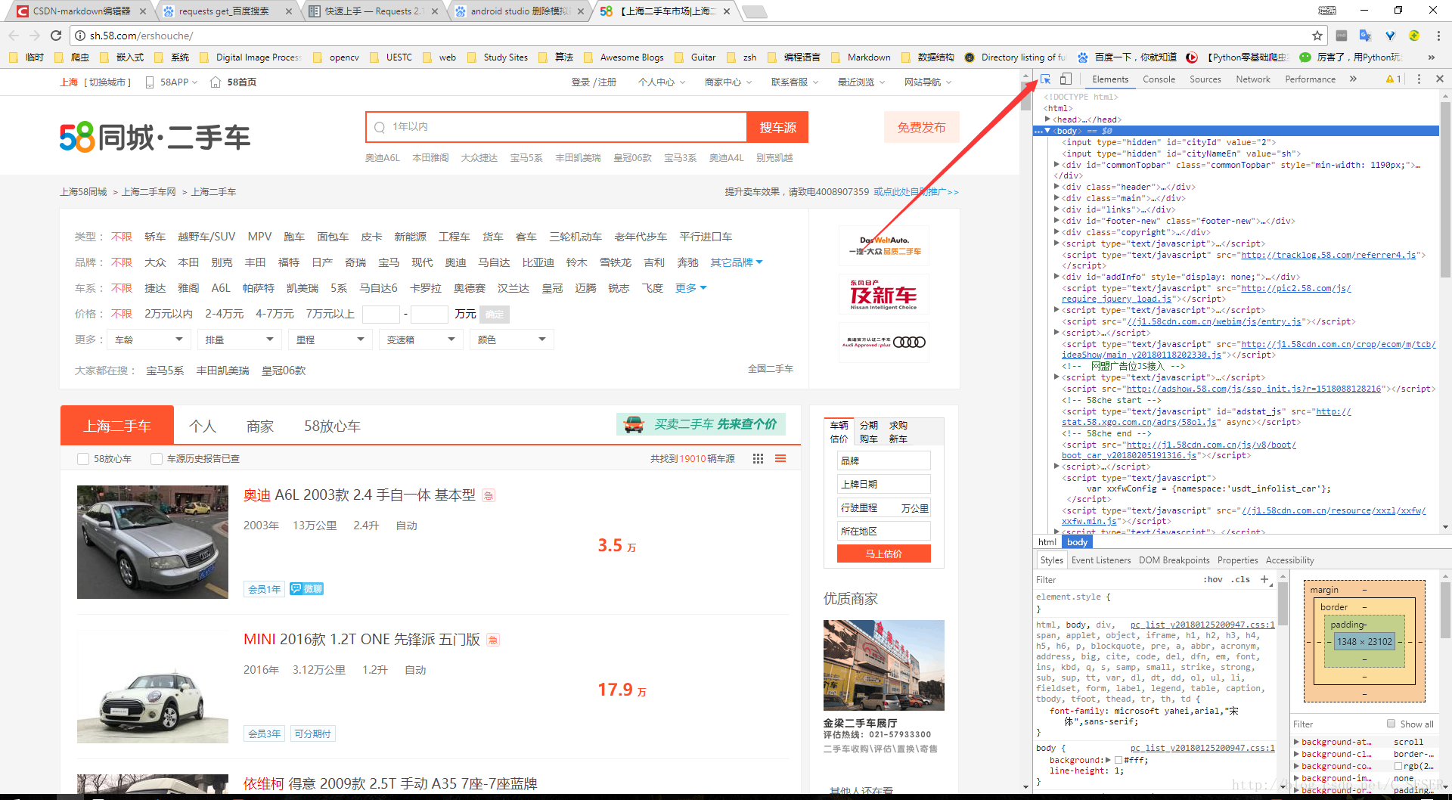Show more DevTools tabs via double chevron
The height and width of the screenshot is (800, 1452).
(x=1353, y=79)
